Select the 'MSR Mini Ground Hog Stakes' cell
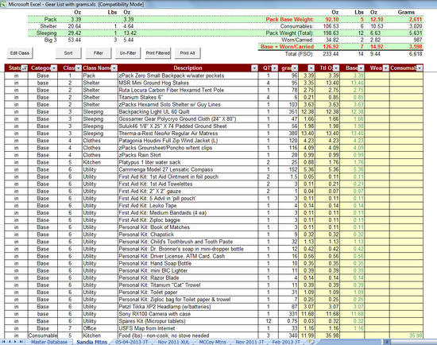 point(188,83)
